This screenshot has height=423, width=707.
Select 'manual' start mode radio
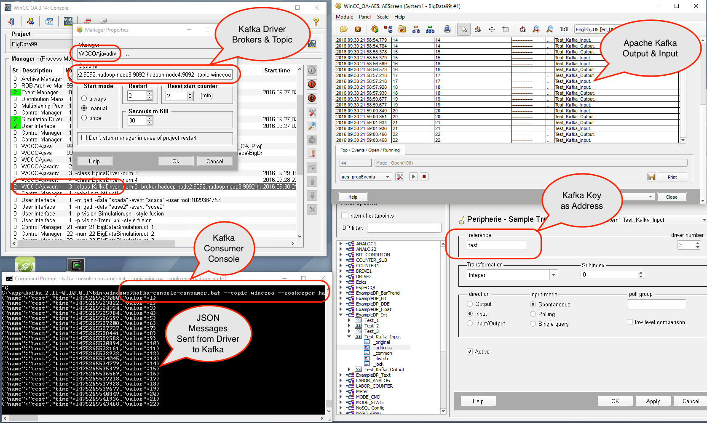[x=84, y=108]
